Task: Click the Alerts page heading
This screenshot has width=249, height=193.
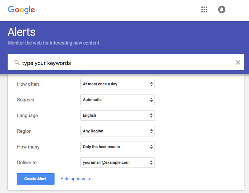Action: click(21, 32)
